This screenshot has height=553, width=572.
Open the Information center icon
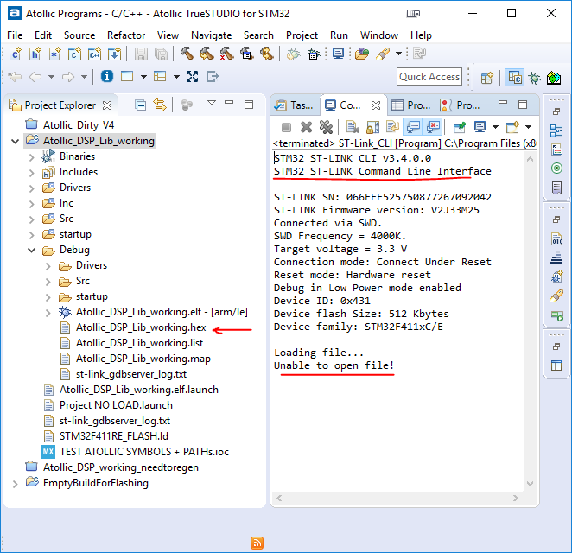click(106, 77)
